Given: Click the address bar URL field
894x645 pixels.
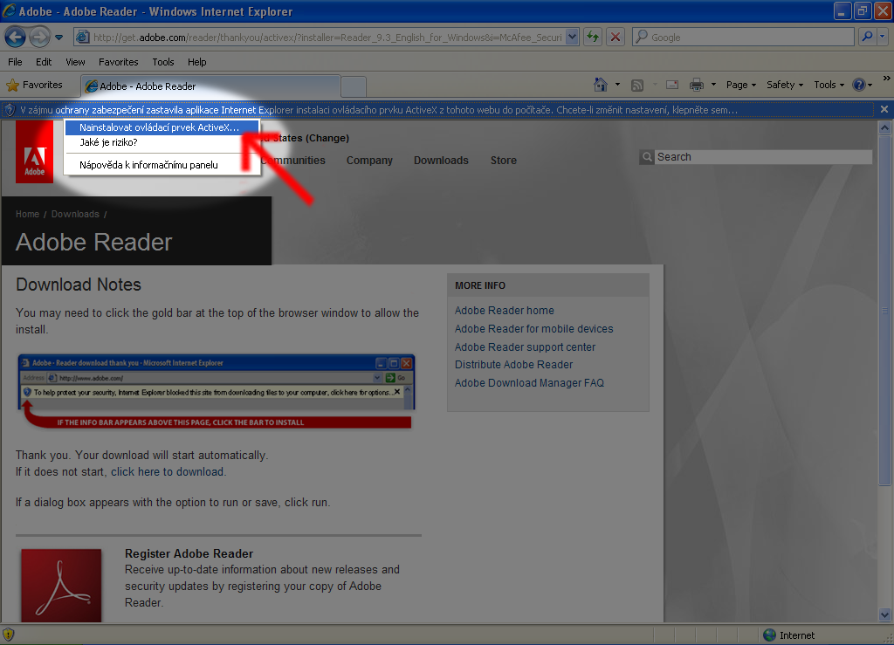Looking at the screenshot, I should pyautogui.click(x=328, y=37).
